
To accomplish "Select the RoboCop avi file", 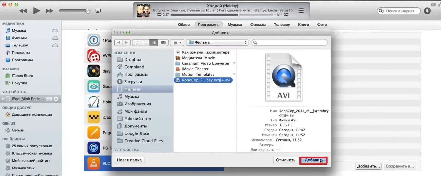I will [203, 80].
